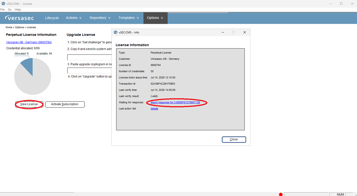Image resolution: width=357 pixels, height=196 pixels.
Task: Click the red status indicator in status bar
Action: coord(281,194)
